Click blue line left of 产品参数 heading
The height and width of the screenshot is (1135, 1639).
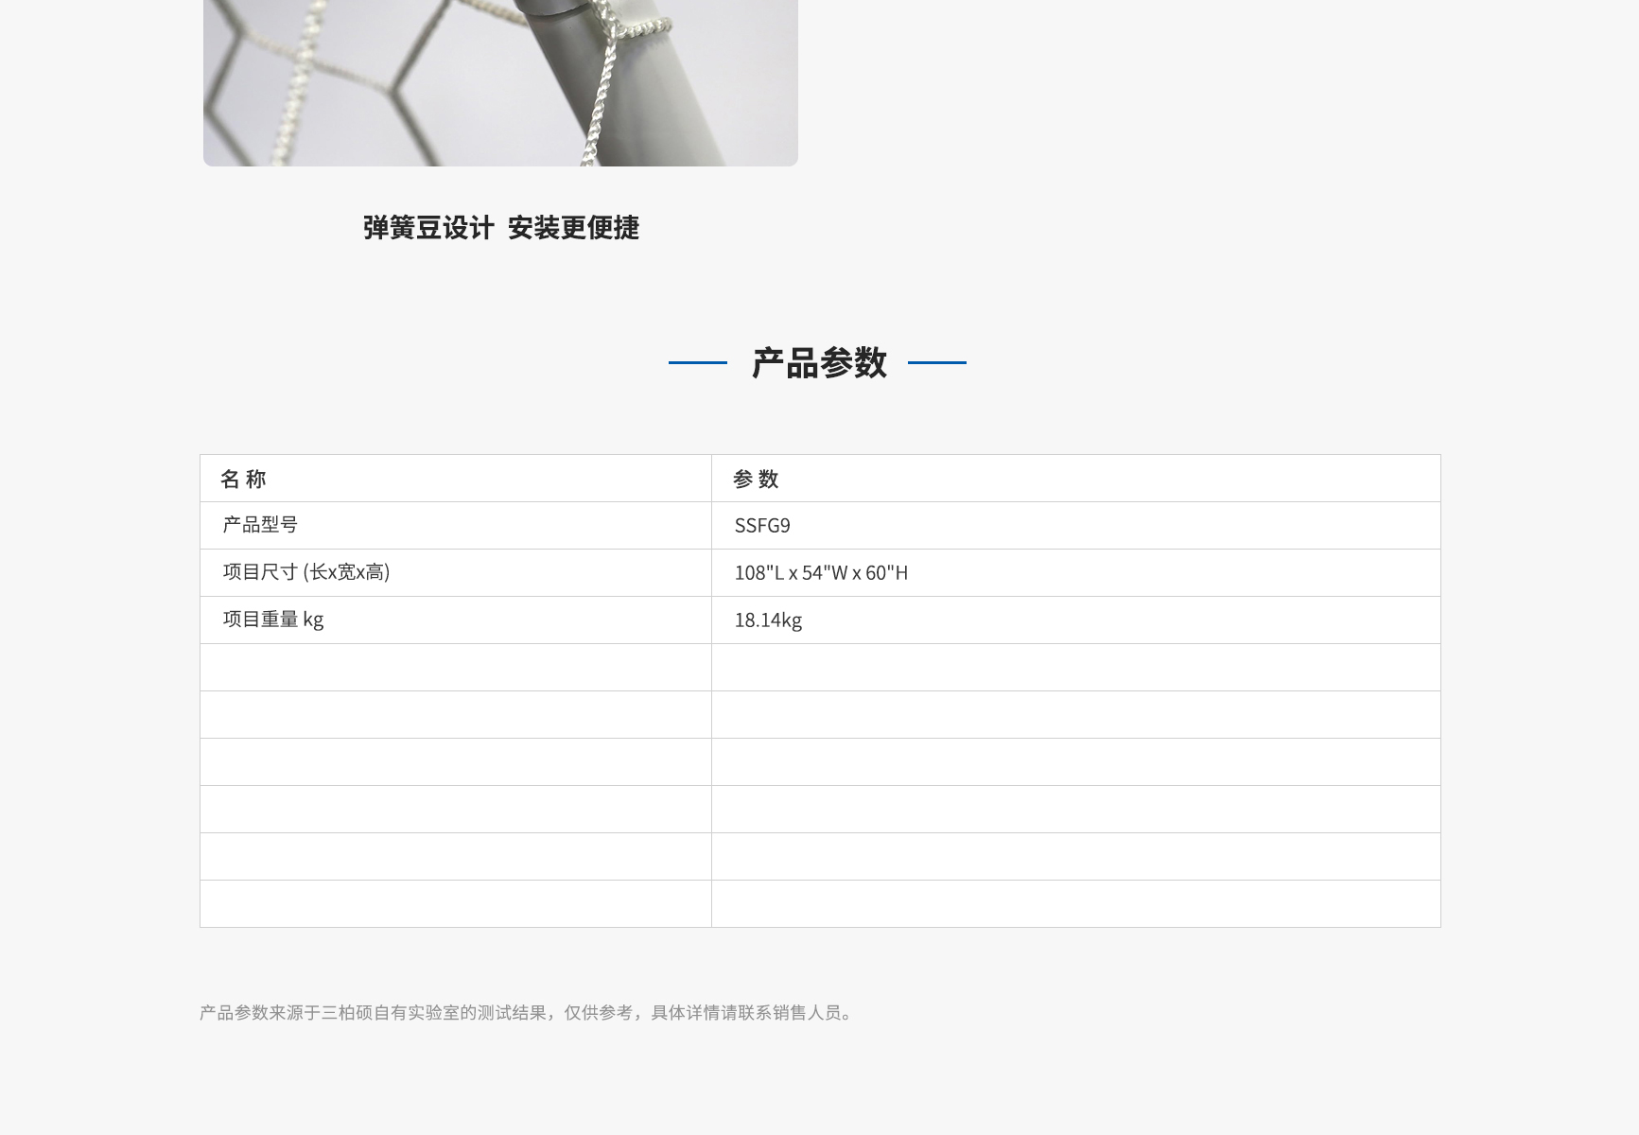pos(698,362)
